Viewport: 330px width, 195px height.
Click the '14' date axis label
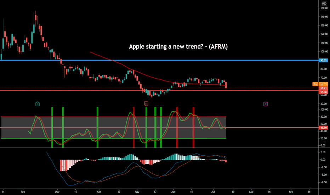click(3, 192)
